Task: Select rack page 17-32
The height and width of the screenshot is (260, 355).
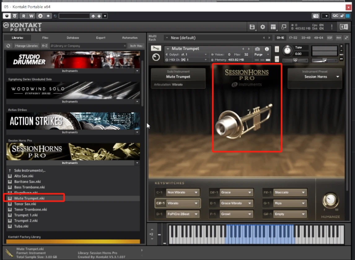Action: pos(293,38)
